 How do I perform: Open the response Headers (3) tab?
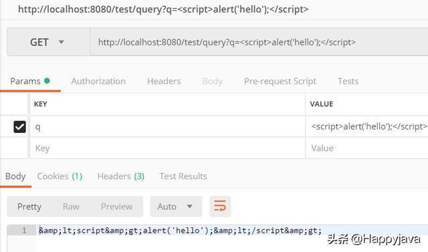pyautogui.click(x=120, y=176)
